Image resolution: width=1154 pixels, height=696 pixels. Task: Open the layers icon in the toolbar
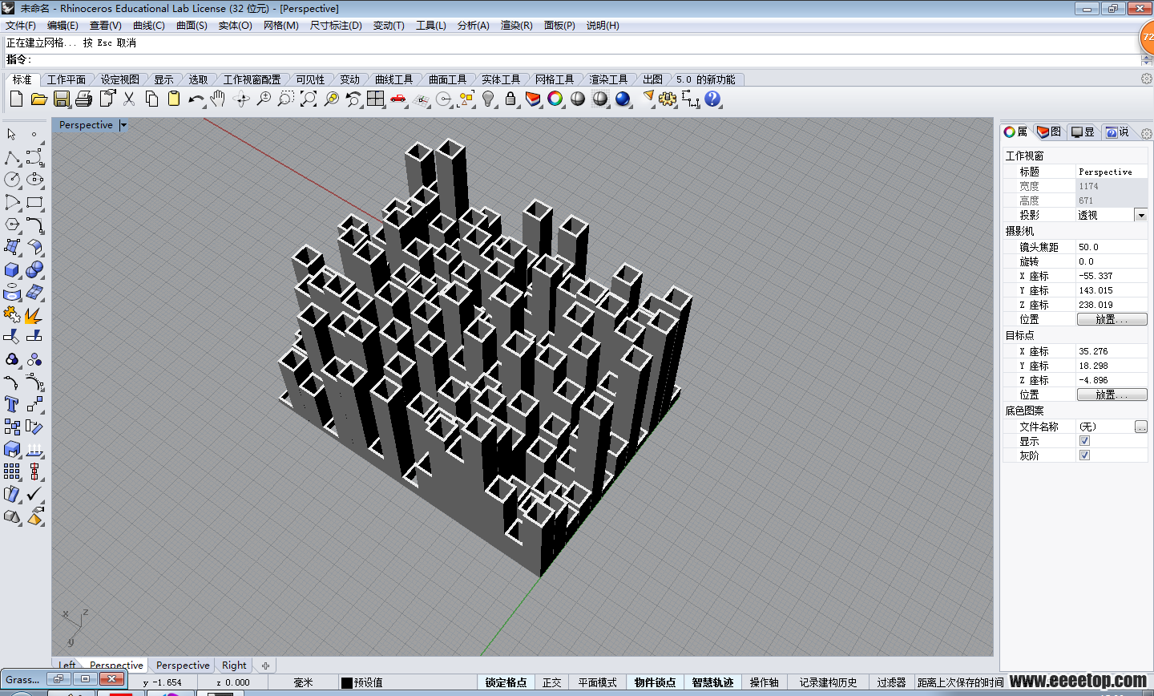(533, 99)
